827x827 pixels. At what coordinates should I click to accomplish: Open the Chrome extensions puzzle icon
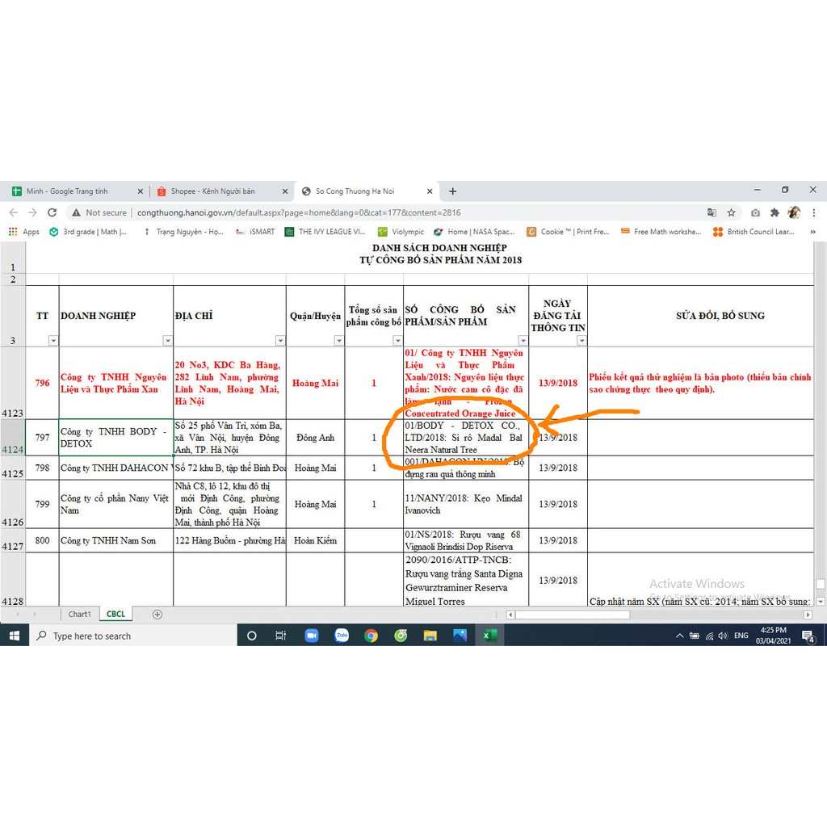(775, 212)
